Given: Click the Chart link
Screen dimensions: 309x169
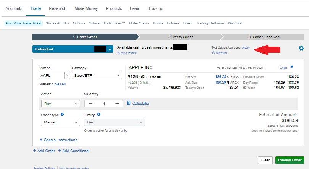Looking at the screenshot, I should [x=283, y=68].
